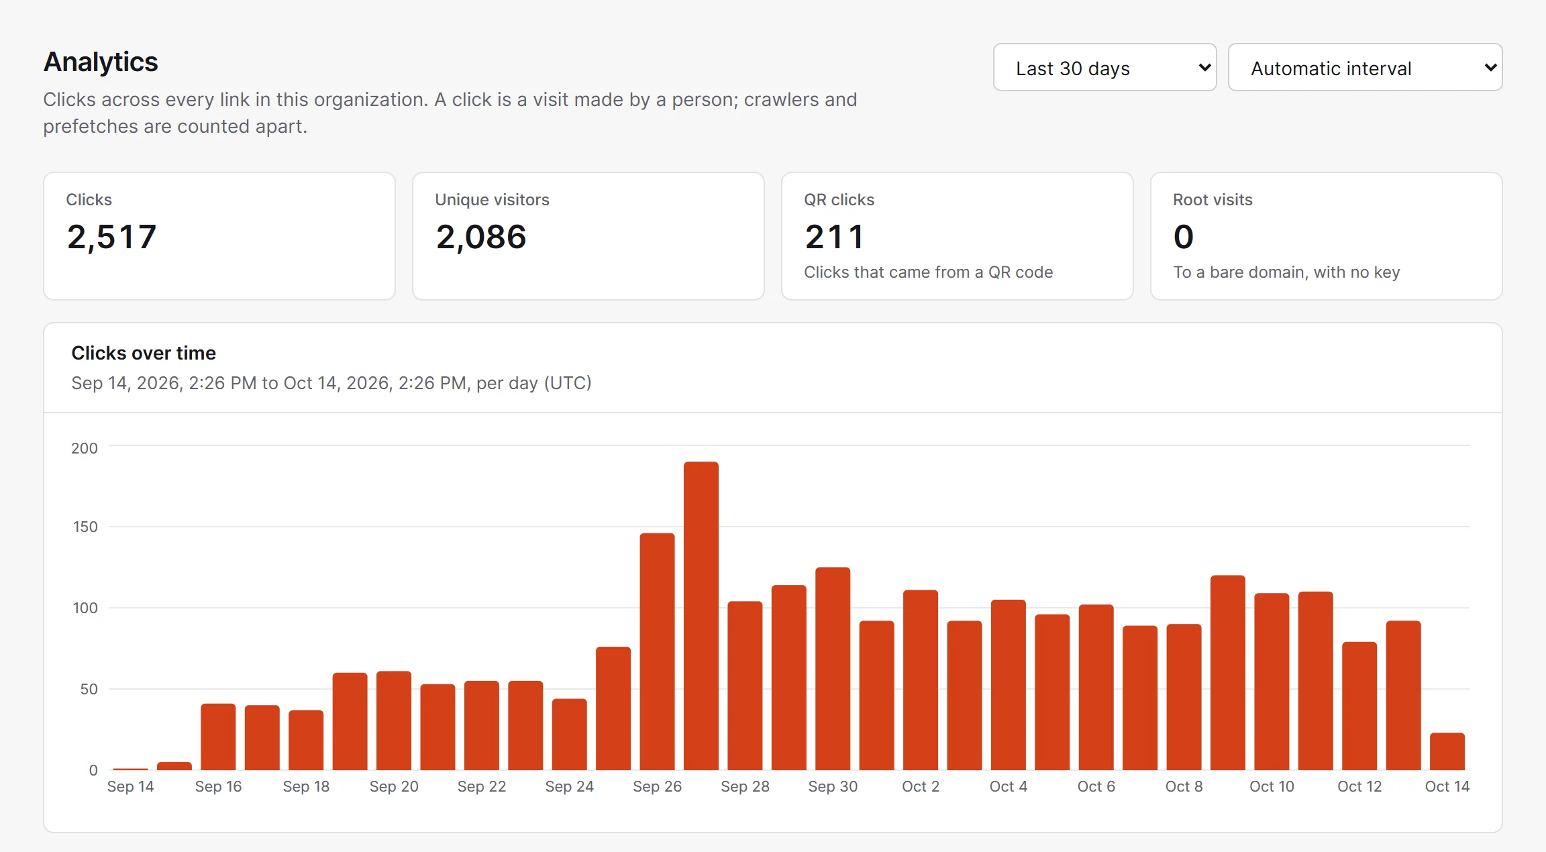Select the Unique visitors 2,086 card
The image size is (1546, 852).
pos(588,236)
